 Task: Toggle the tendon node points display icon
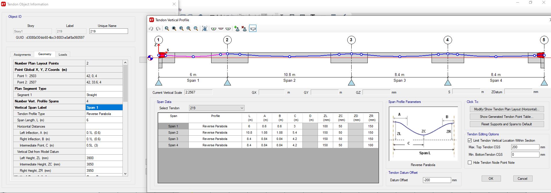click(253, 29)
